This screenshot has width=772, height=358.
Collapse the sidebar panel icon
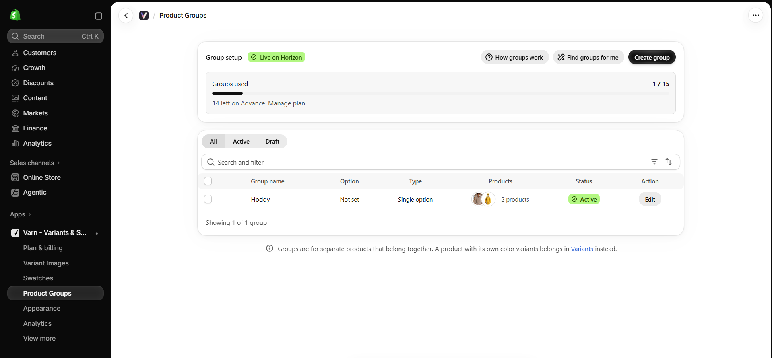[99, 16]
